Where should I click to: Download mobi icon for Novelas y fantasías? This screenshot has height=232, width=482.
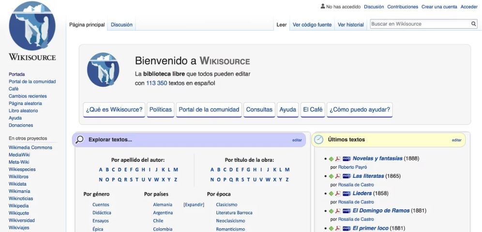click(x=346, y=159)
